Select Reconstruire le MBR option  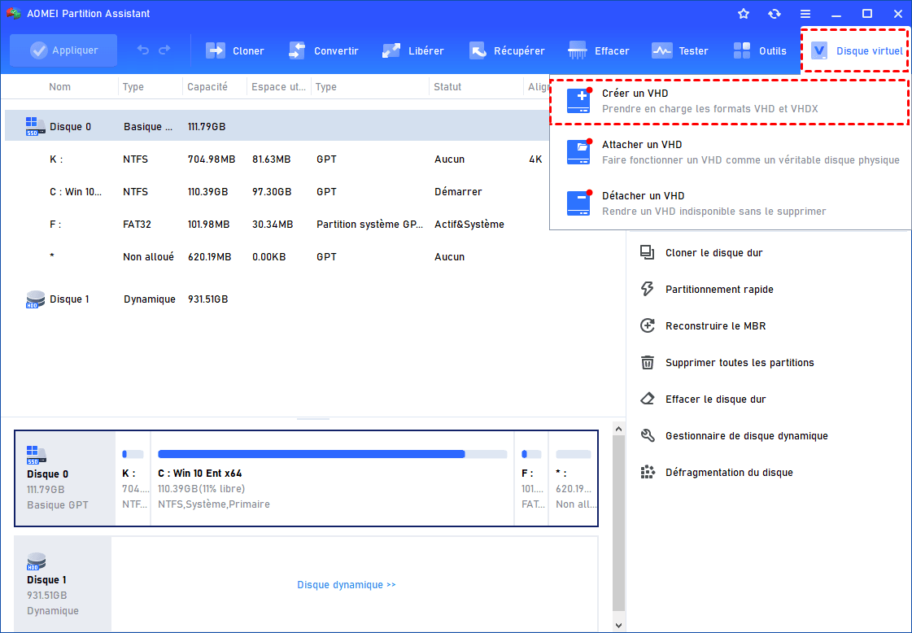tap(715, 325)
